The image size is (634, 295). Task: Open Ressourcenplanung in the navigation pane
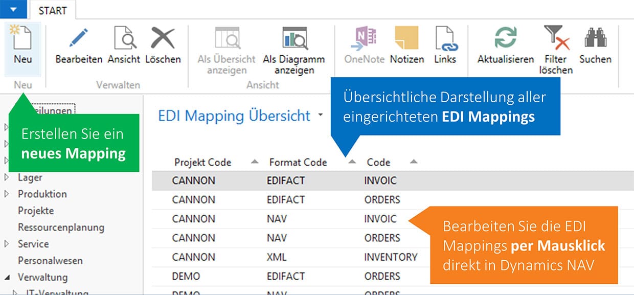coord(61,228)
